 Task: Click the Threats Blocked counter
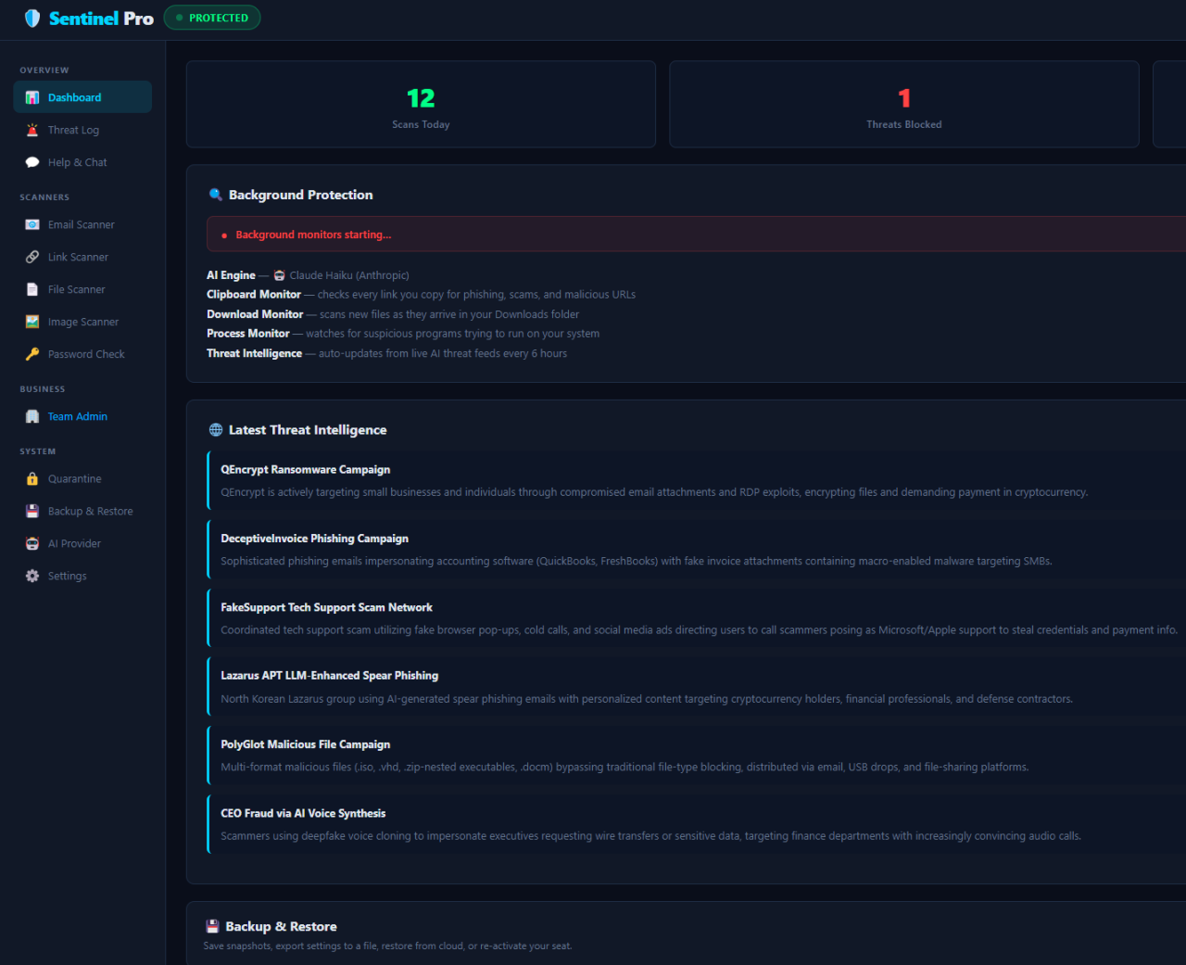click(903, 104)
